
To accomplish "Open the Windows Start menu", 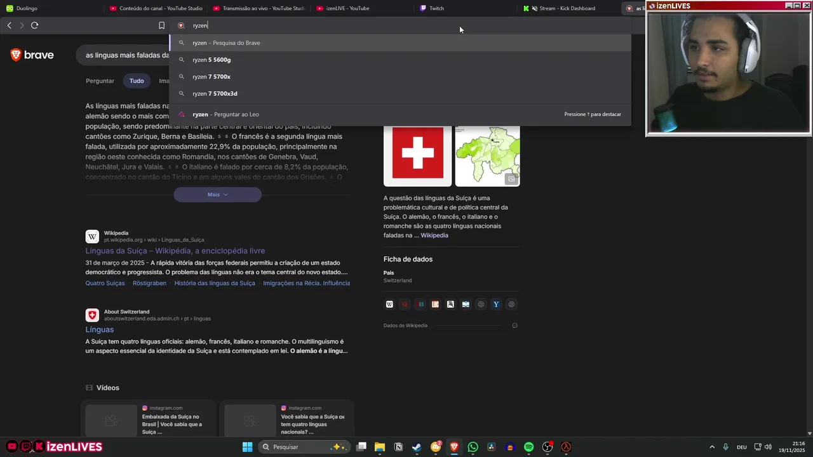I will pyautogui.click(x=247, y=447).
